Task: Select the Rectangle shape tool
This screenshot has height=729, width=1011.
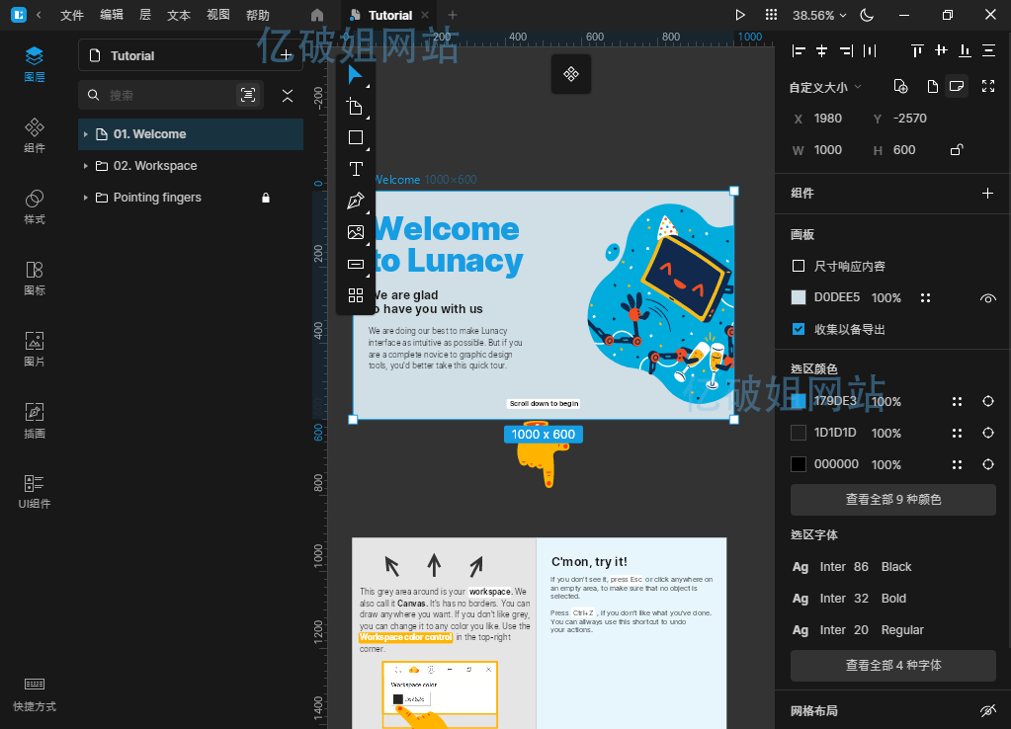Action: coord(356,137)
